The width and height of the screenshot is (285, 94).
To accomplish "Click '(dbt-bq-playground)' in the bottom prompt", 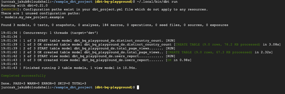I will [114, 88].
